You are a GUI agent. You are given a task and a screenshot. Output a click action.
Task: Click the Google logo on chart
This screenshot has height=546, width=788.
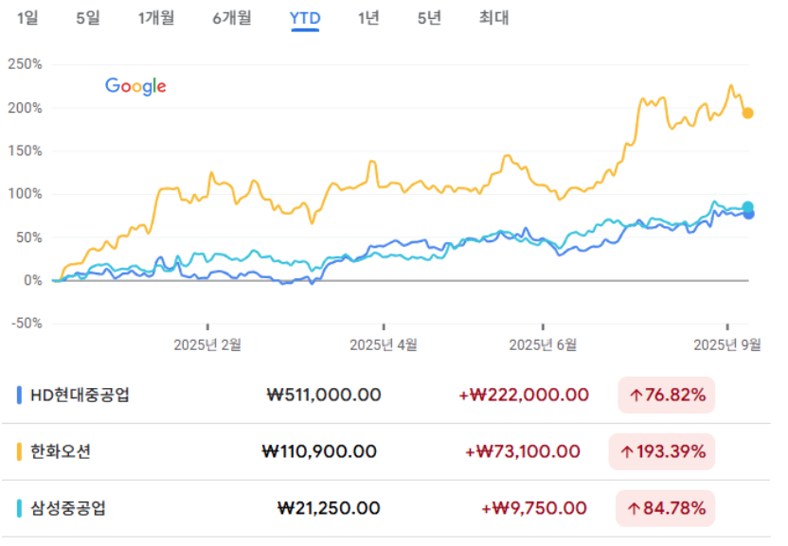(x=135, y=86)
